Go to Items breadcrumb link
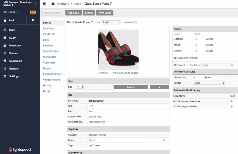238x154 pixels. pyautogui.click(x=77, y=4)
